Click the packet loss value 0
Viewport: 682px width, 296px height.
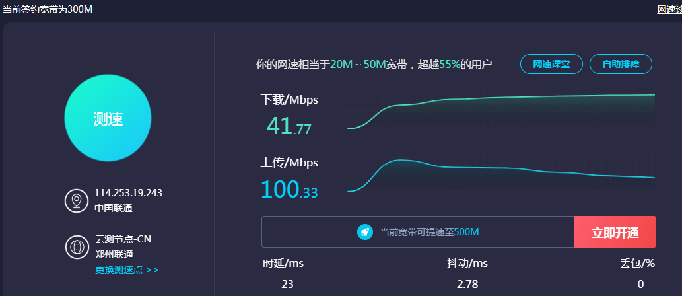640,285
